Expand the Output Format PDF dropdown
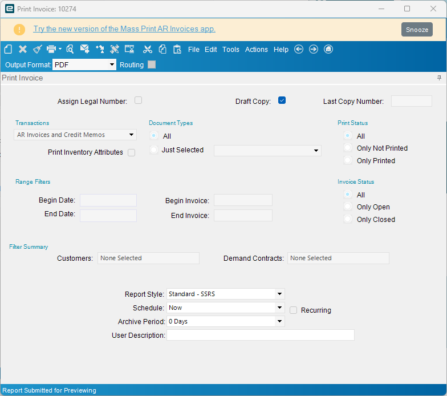This screenshot has height=396, width=447. click(112, 65)
